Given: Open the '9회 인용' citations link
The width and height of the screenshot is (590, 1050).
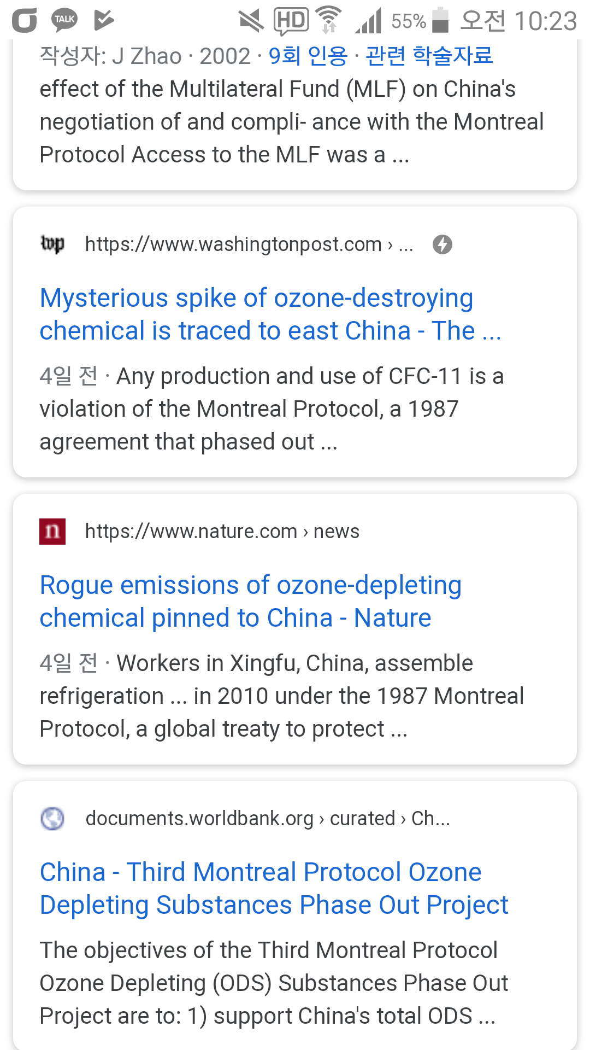Looking at the screenshot, I should 308,56.
